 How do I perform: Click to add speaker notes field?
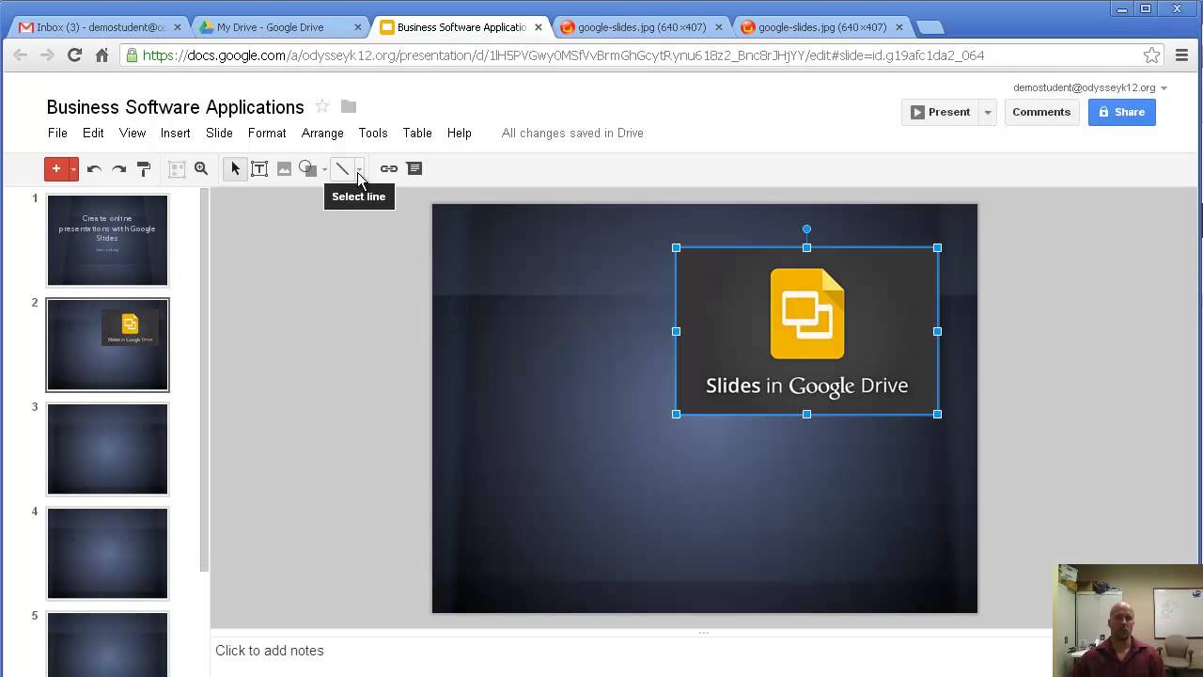[630, 651]
